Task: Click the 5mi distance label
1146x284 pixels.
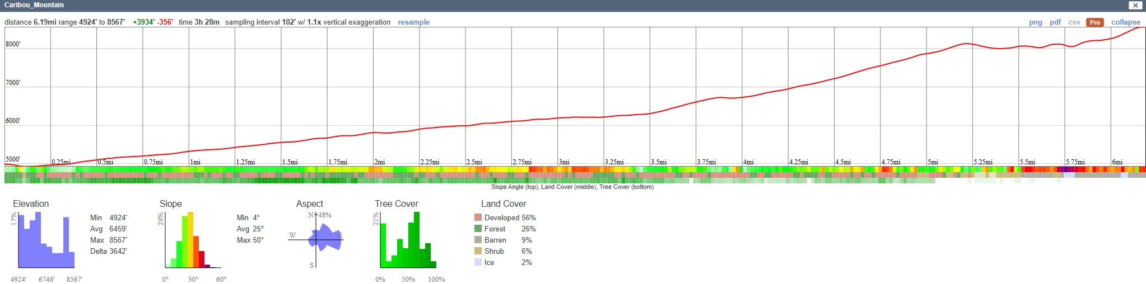Action: (x=932, y=162)
